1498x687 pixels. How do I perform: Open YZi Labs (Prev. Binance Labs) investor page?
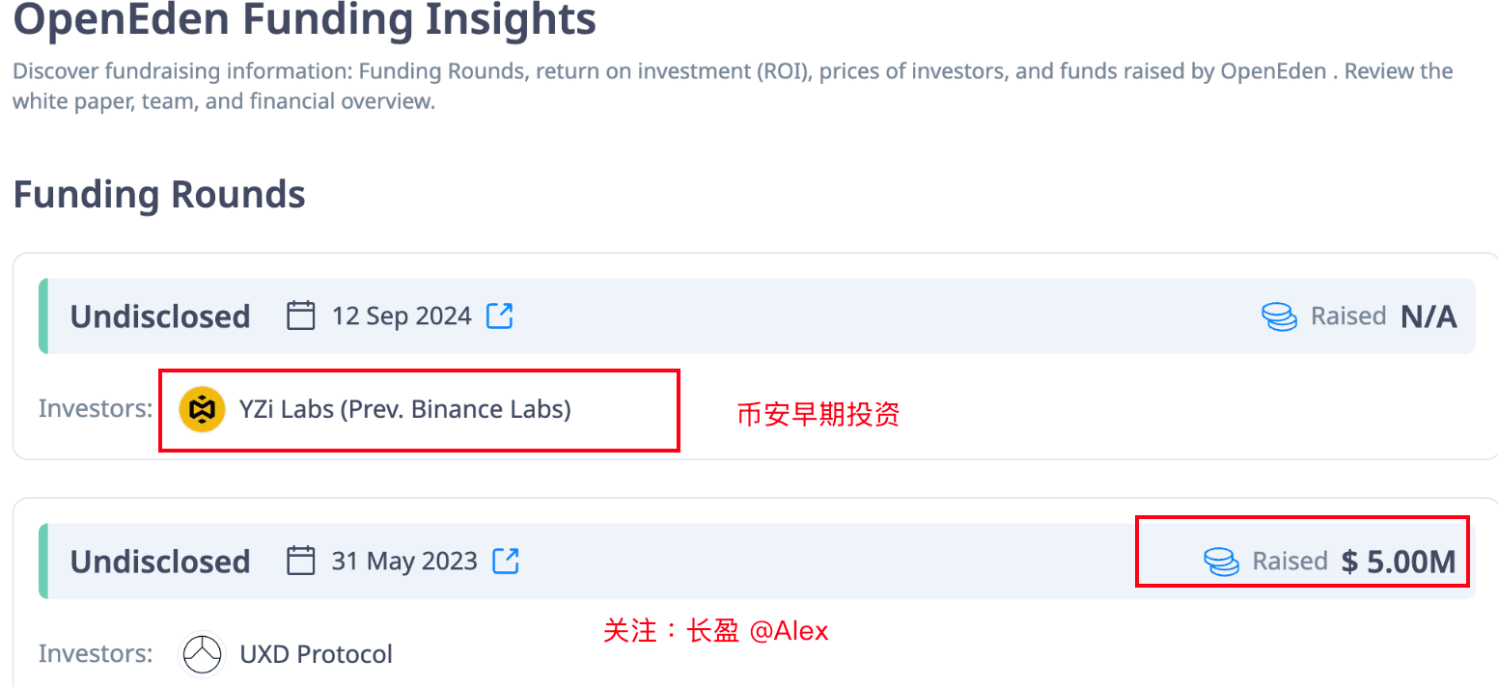tap(404, 409)
